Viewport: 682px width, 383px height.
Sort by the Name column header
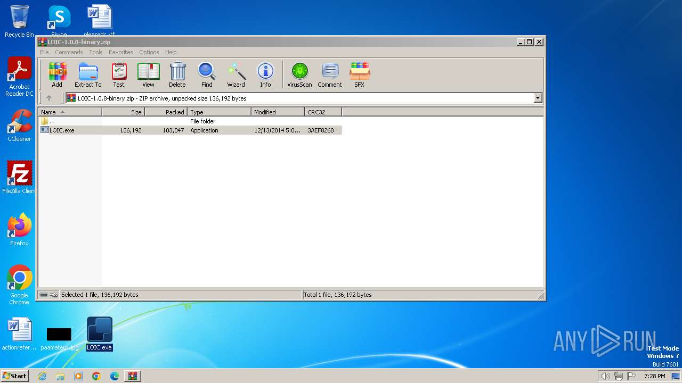[70, 112]
